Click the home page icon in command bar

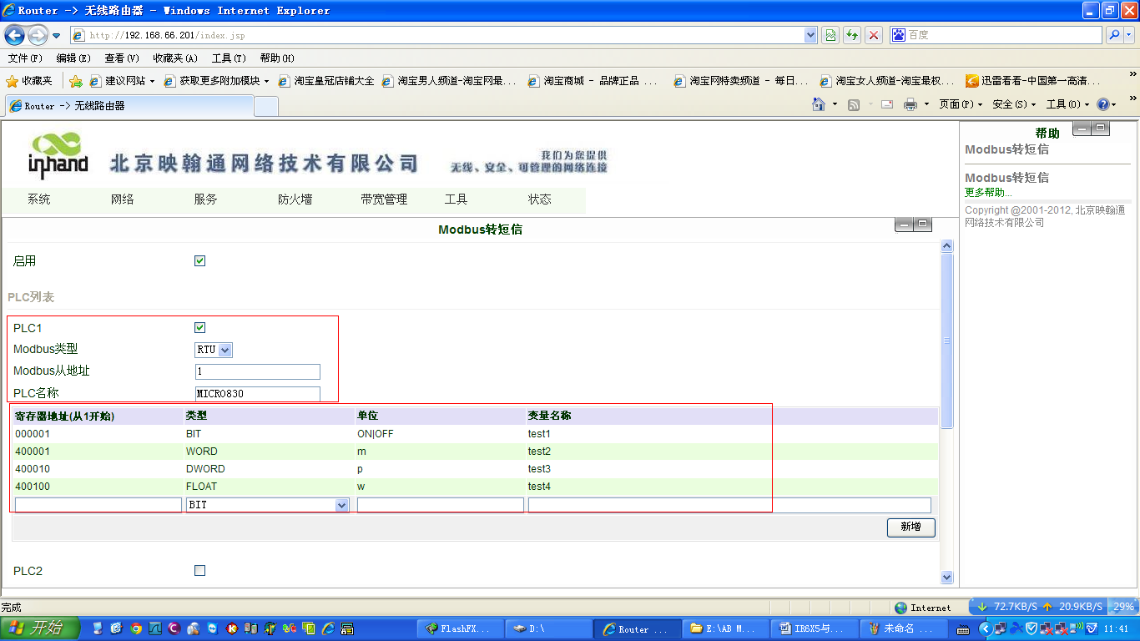pyautogui.click(x=820, y=104)
